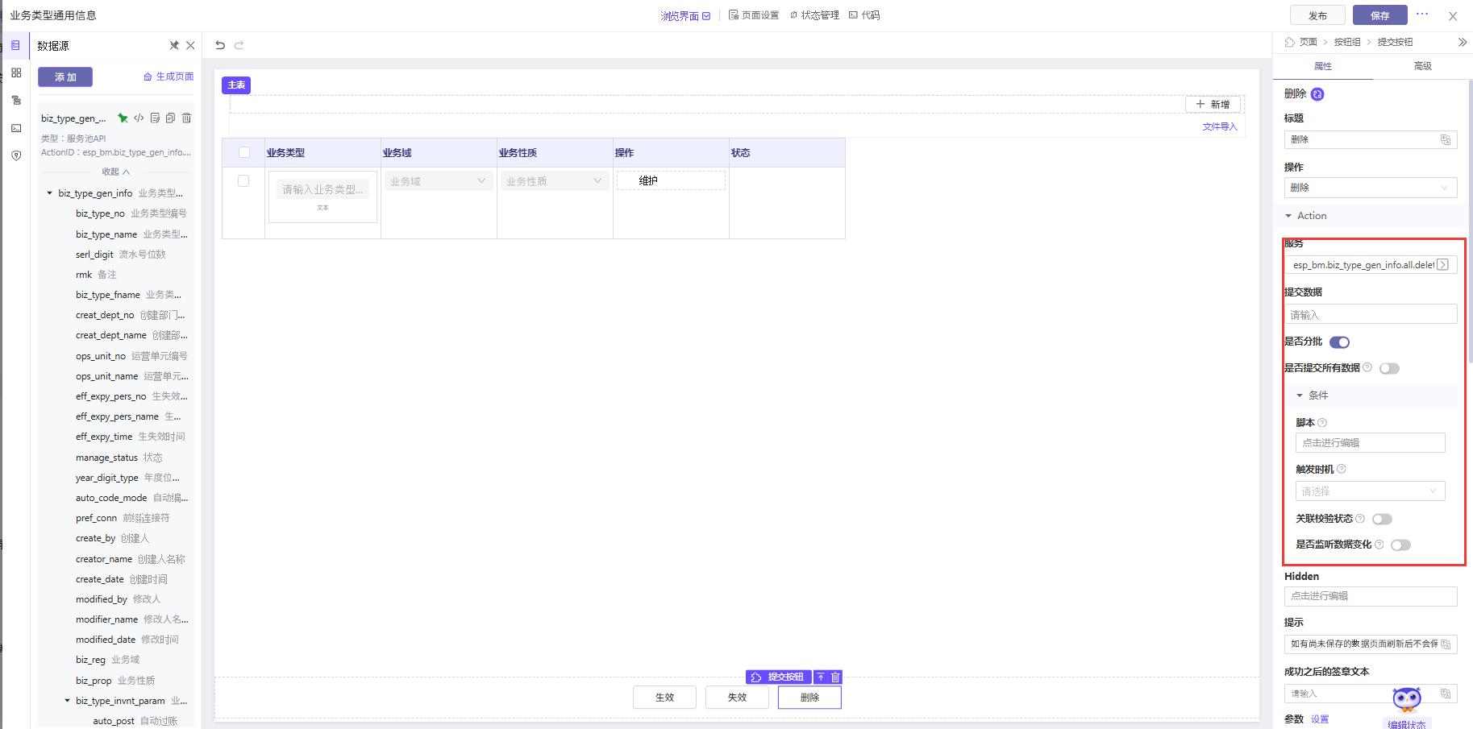Pin the data source panel
The image size is (1473, 729).
click(174, 46)
